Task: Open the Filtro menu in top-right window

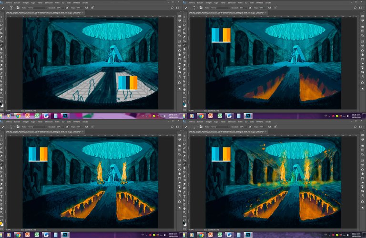Action: [x=240, y=2]
